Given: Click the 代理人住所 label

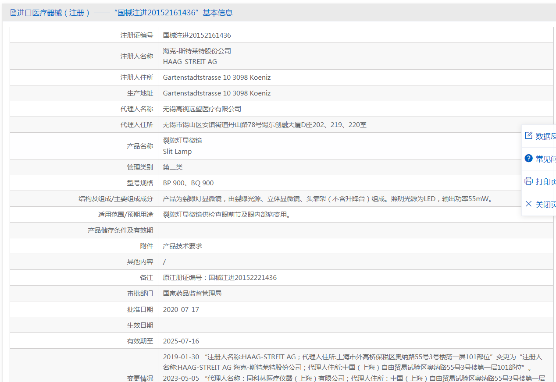Looking at the screenshot, I should click(x=137, y=125).
